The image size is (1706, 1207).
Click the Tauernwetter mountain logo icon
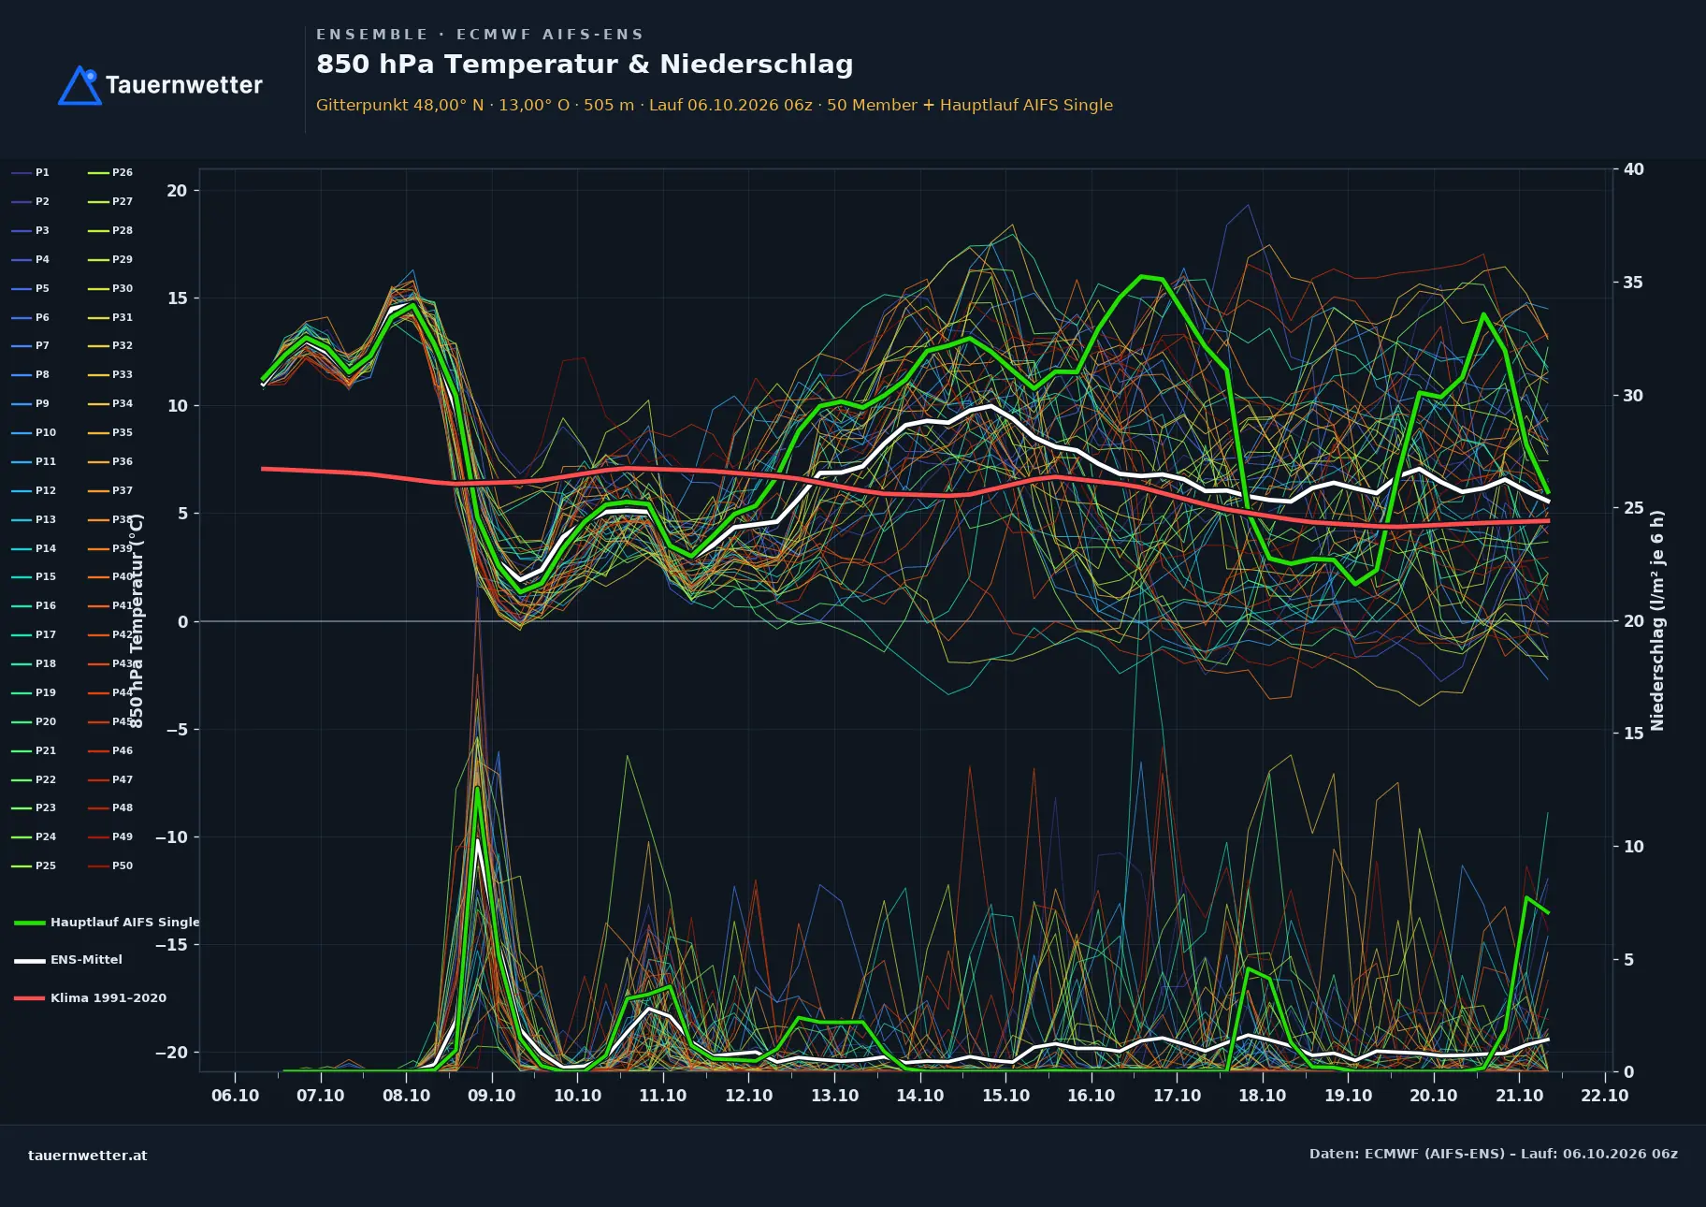[x=80, y=85]
